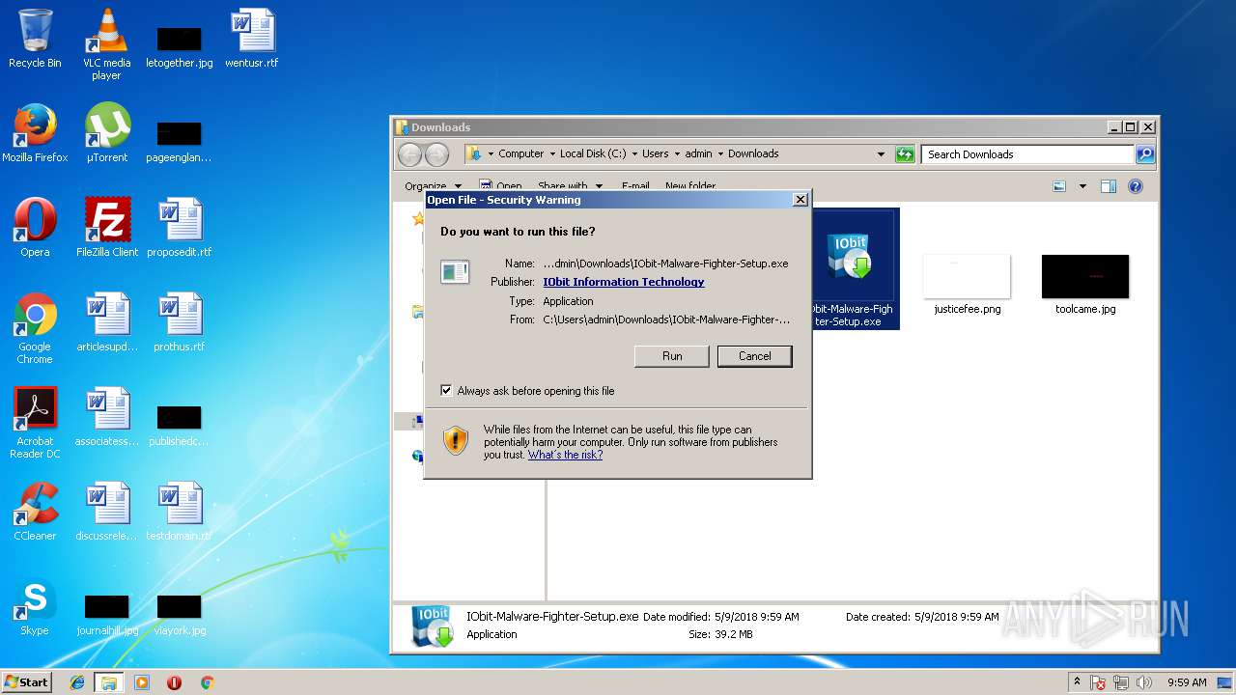This screenshot has width=1236, height=695.
Task: Click the Action Center flag tray icon
Action: [1098, 682]
